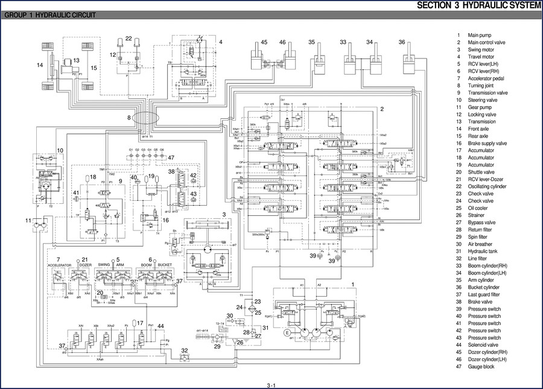543x389 pixels.
Task: Click the bucket cylinder symbol 36
Action: click(409, 59)
